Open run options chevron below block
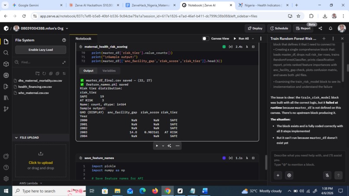Image resolution: width=349 pixels, height=196 pixels. (x=163, y=146)
